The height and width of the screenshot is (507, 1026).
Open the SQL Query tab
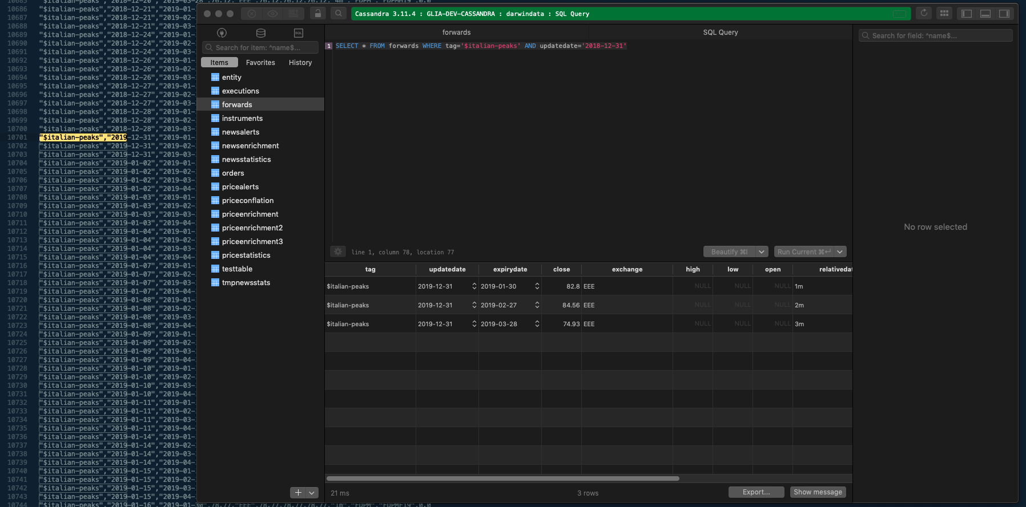click(721, 33)
